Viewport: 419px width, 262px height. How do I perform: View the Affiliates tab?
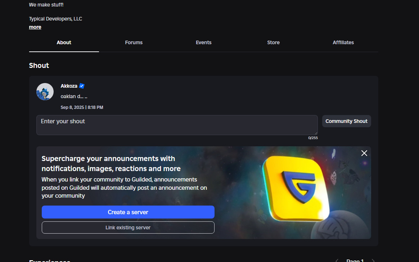click(343, 42)
